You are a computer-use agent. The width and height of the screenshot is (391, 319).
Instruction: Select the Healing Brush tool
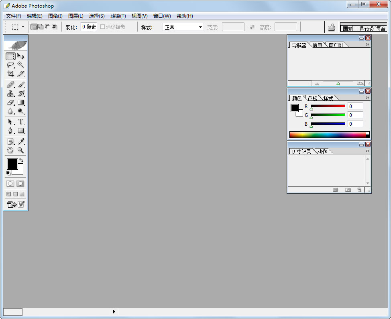tap(10, 85)
